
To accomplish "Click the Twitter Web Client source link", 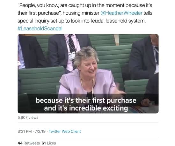I will pos(65,131).
